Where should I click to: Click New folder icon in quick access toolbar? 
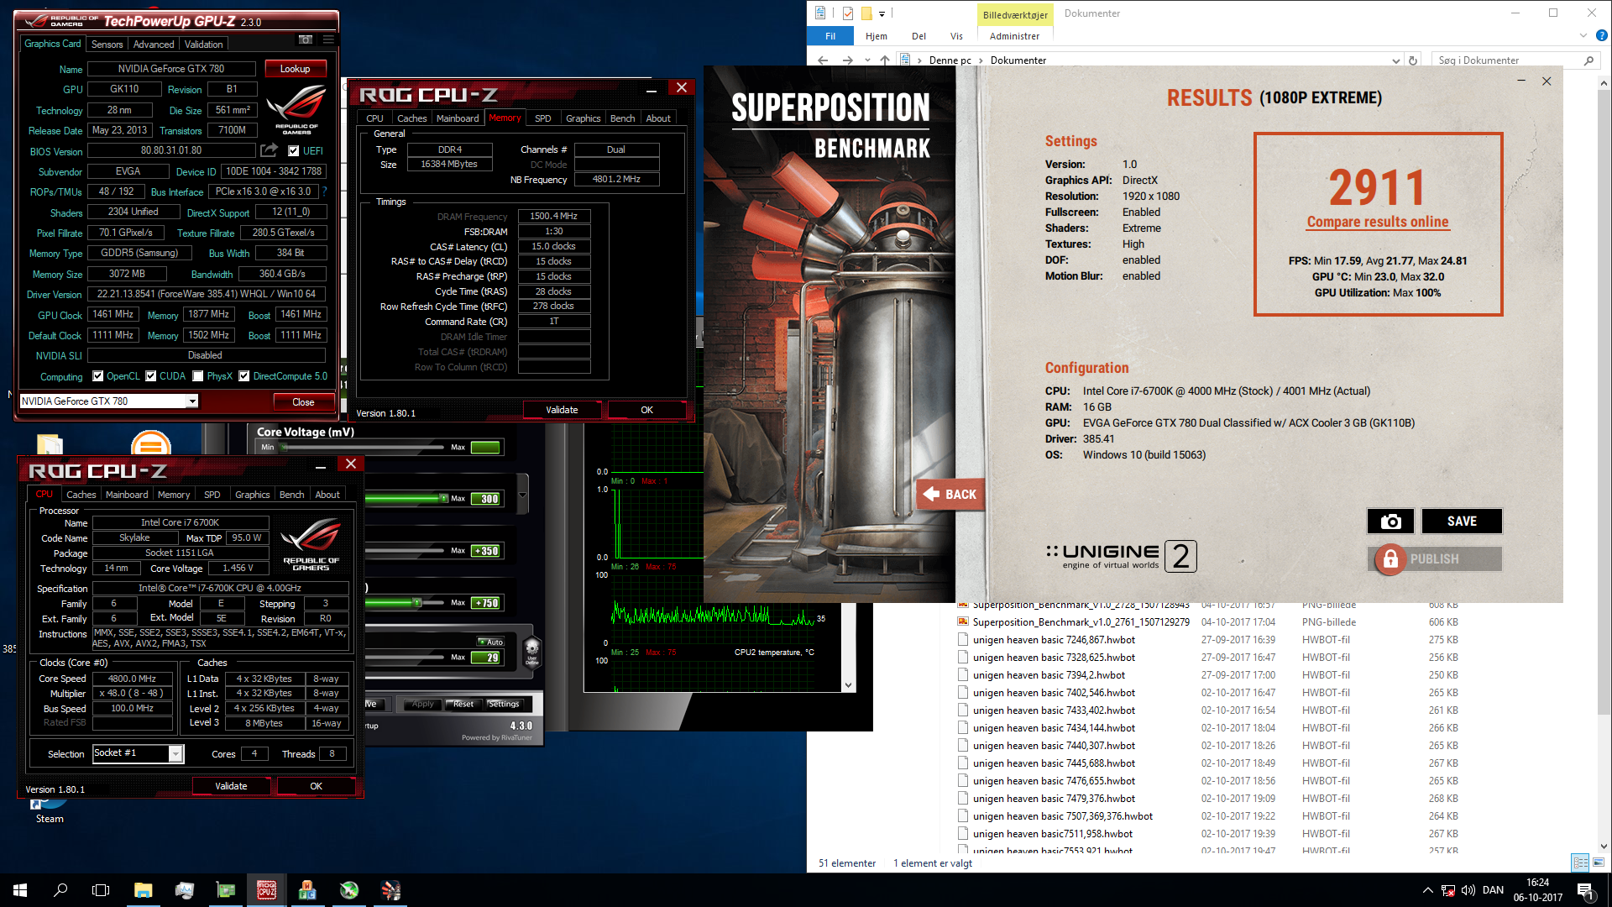pyautogui.click(x=866, y=13)
